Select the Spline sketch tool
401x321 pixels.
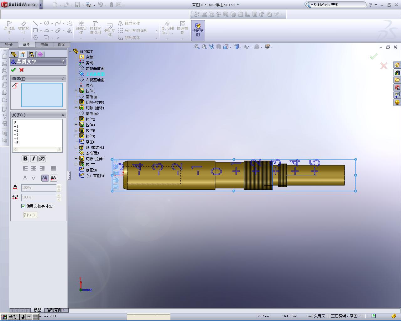coord(58,23)
